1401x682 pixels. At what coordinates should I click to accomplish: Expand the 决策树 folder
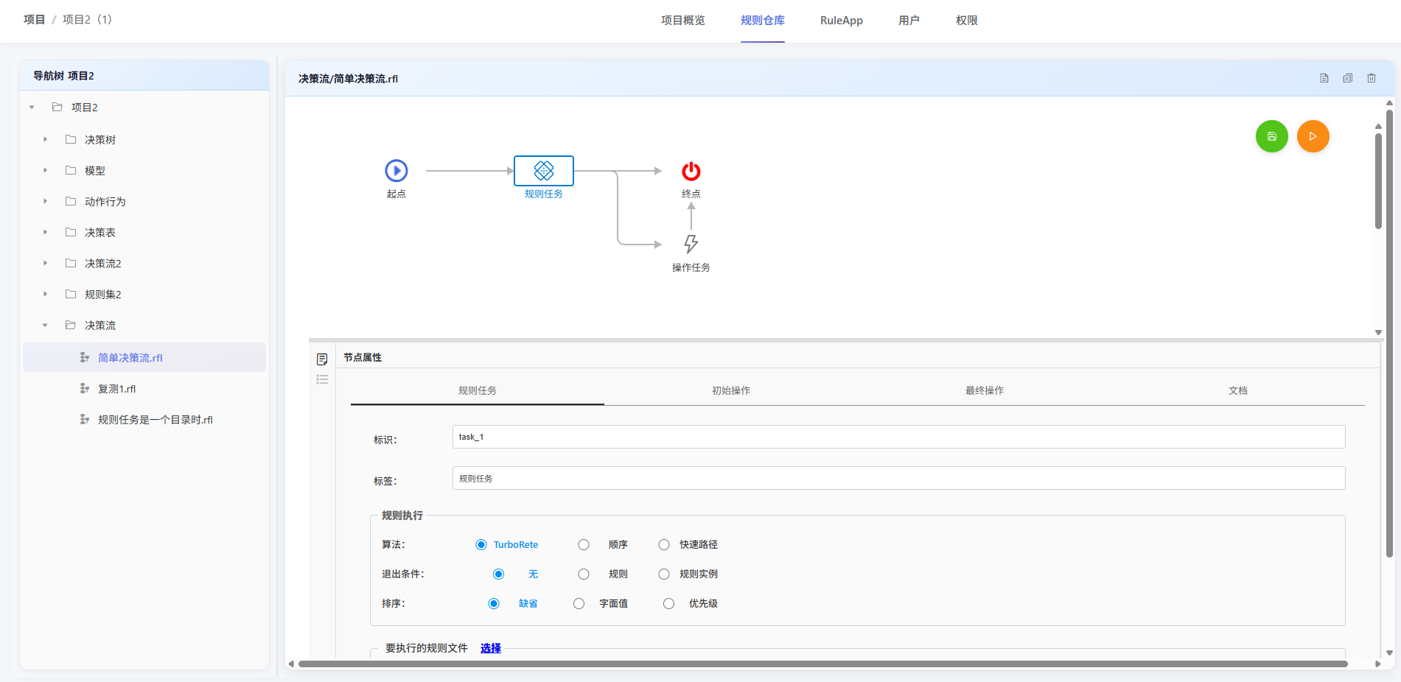point(45,139)
